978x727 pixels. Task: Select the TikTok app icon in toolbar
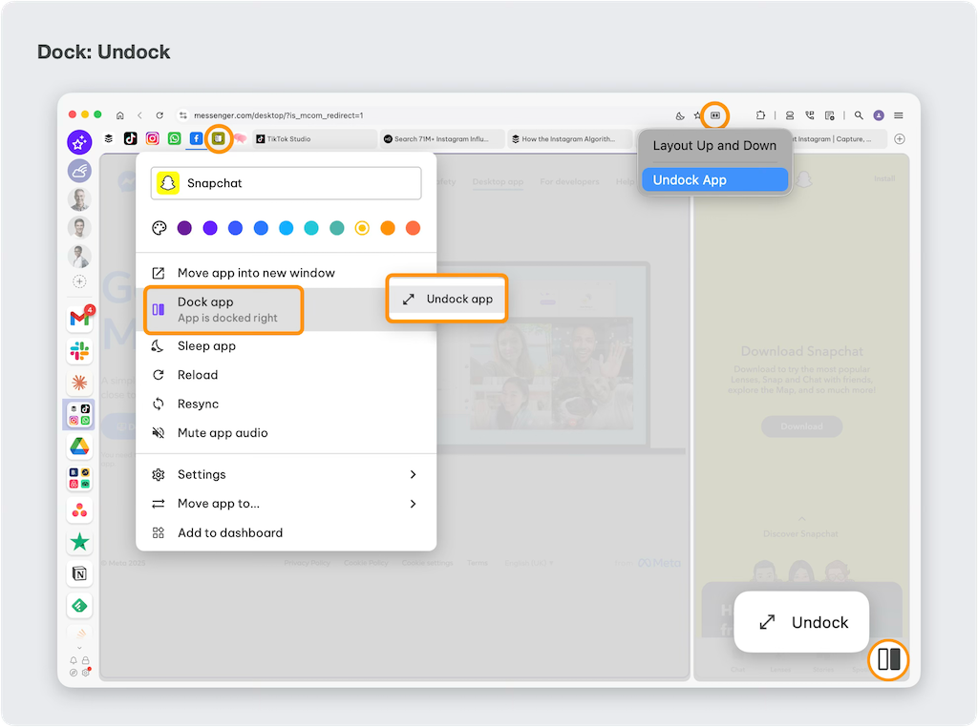tap(131, 138)
